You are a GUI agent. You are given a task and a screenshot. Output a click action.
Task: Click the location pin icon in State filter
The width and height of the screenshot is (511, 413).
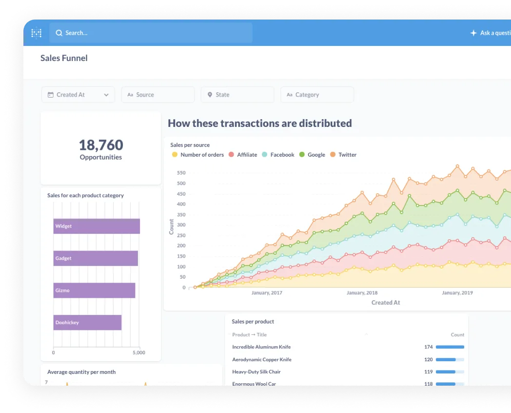tap(210, 95)
